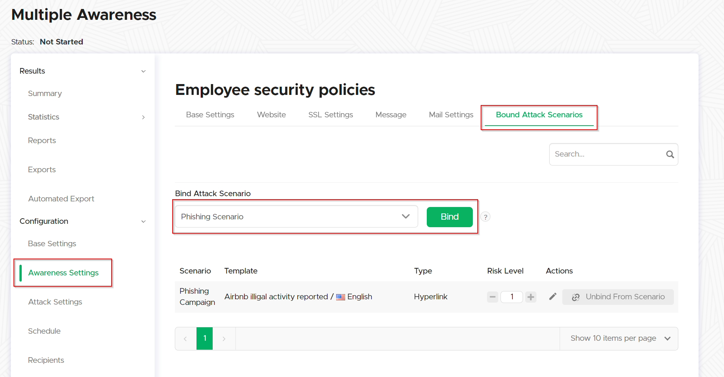Open Reports in the sidebar
This screenshot has width=724, height=377.
tap(42, 140)
